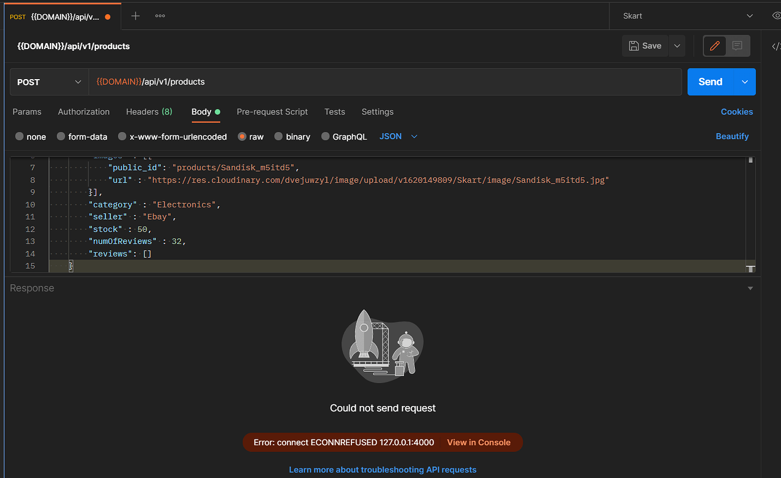Open troubleshooting API requests link
Image resolution: width=781 pixels, height=478 pixels.
[x=383, y=470]
